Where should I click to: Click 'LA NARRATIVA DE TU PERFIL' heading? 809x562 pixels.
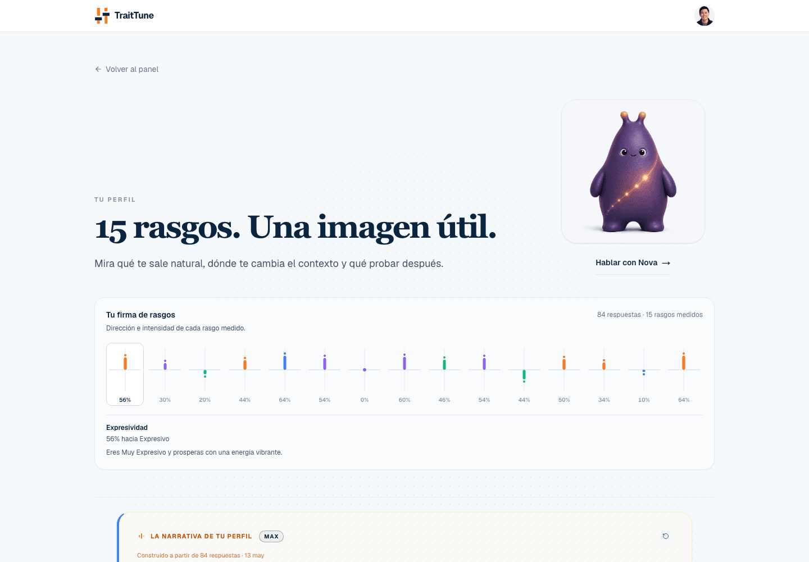click(x=201, y=536)
